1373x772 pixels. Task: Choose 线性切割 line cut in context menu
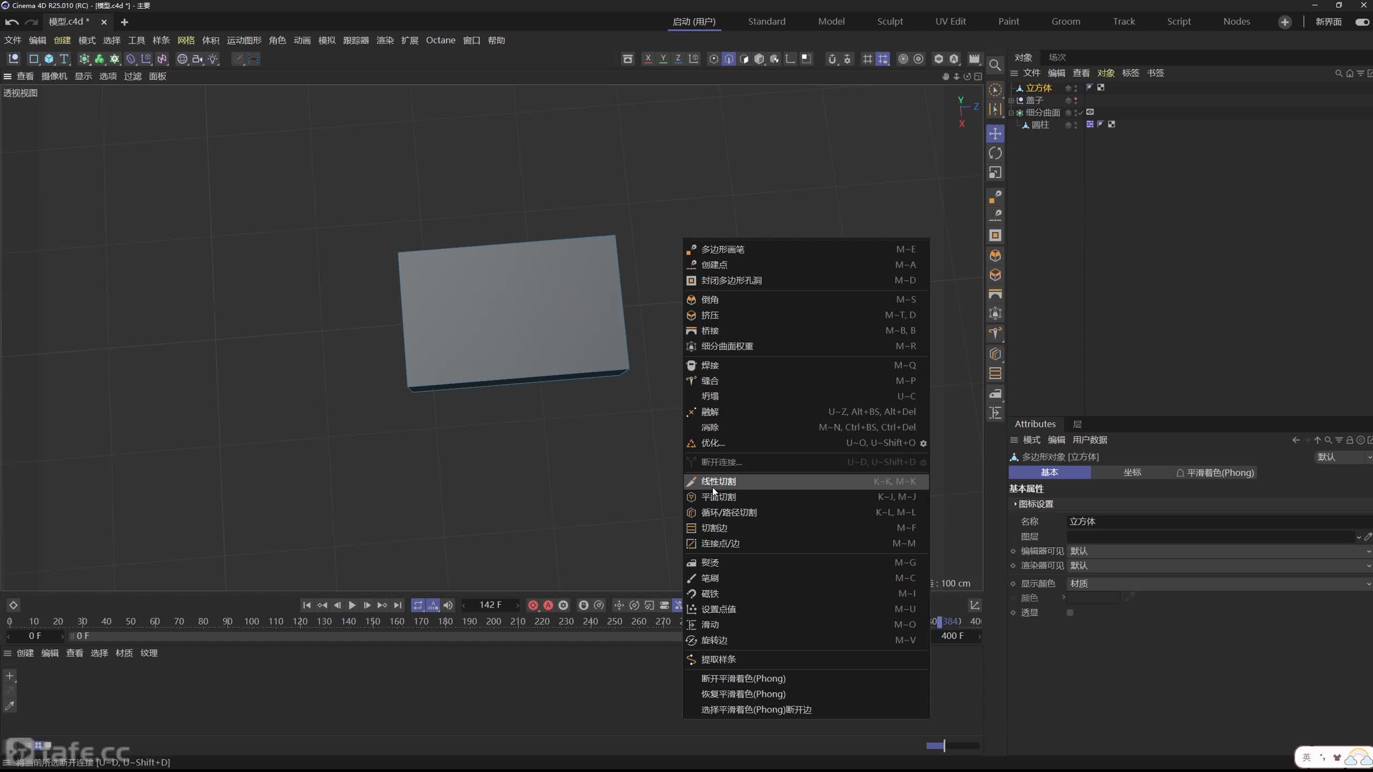[x=806, y=481]
